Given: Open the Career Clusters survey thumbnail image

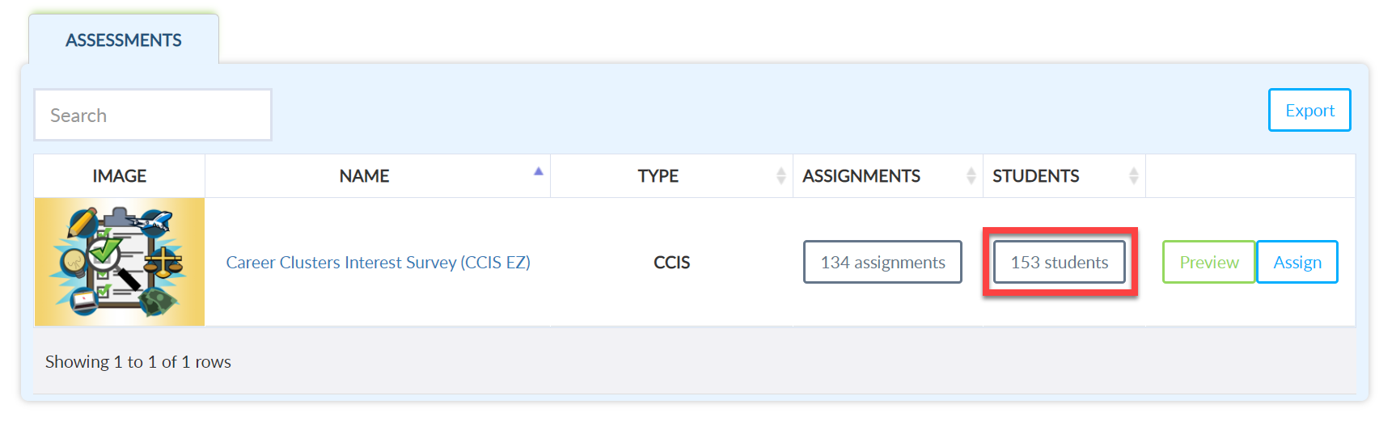Looking at the screenshot, I should point(120,262).
